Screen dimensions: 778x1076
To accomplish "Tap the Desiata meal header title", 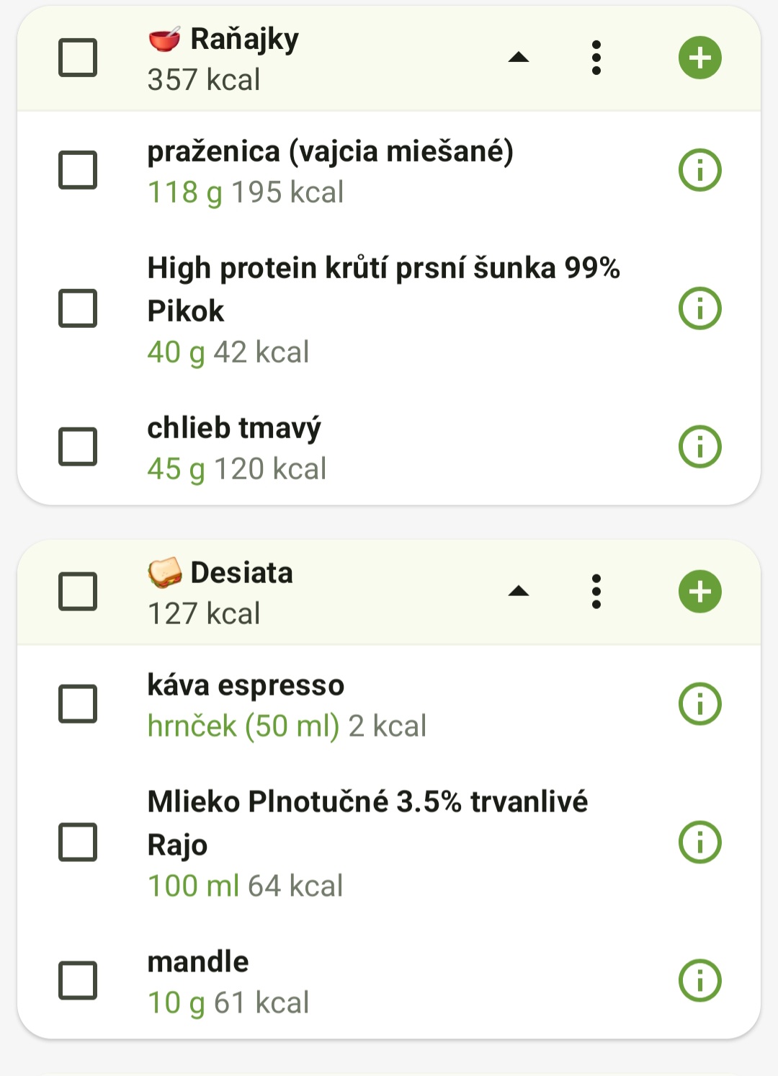I will 241,574.
